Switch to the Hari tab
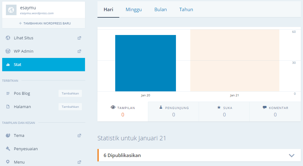The width and height of the screenshot is (303, 166). pyautogui.click(x=108, y=9)
